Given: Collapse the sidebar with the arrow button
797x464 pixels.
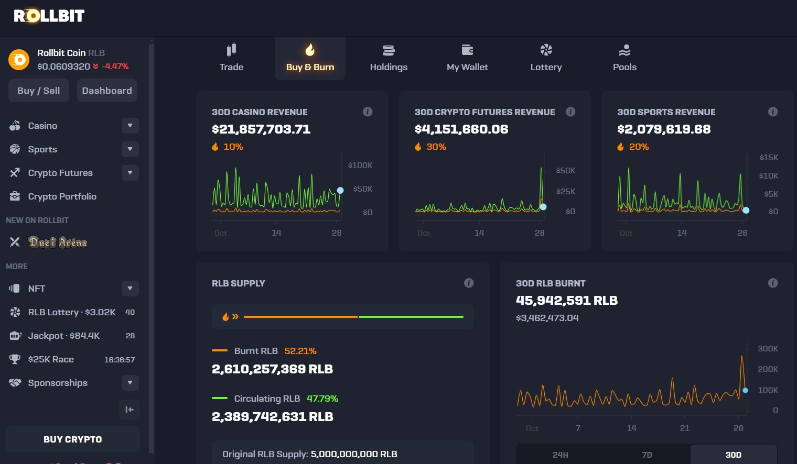Looking at the screenshot, I should click(x=130, y=410).
